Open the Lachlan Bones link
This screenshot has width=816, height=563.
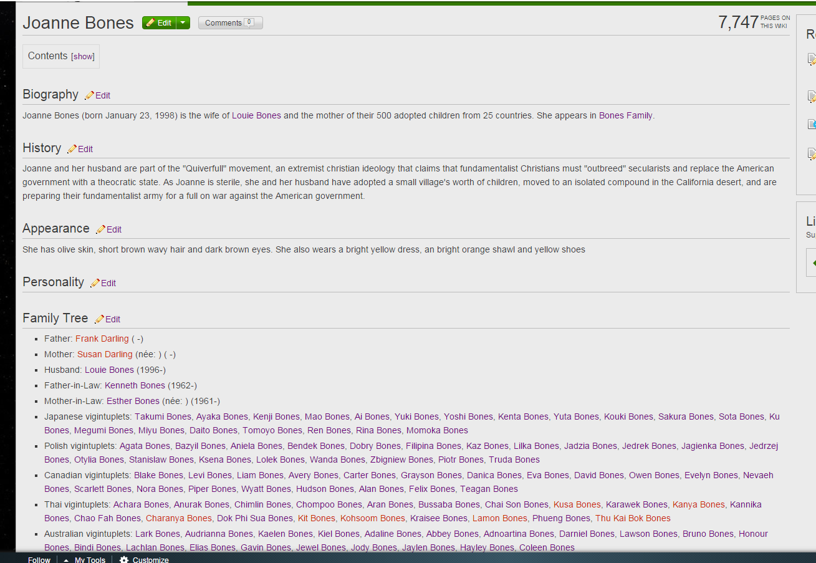point(155,547)
